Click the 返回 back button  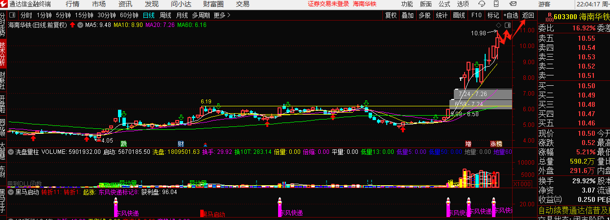pos(528,15)
